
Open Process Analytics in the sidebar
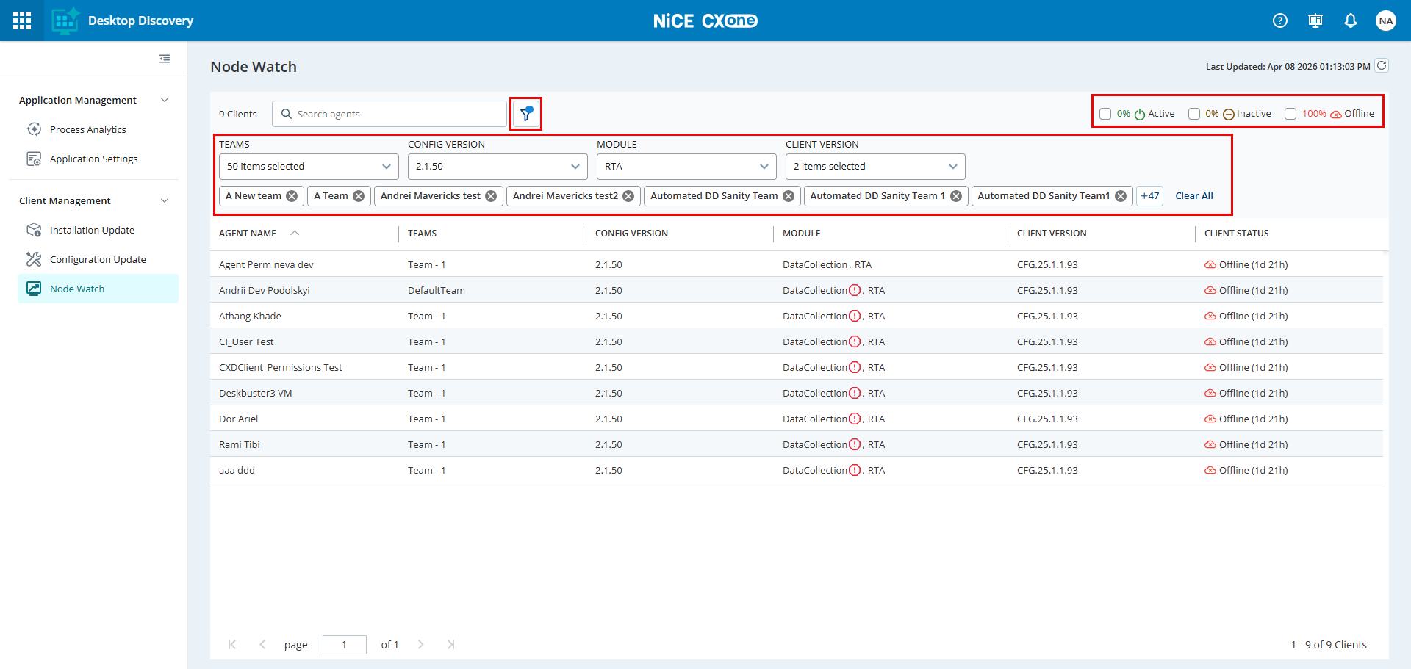(87, 129)
